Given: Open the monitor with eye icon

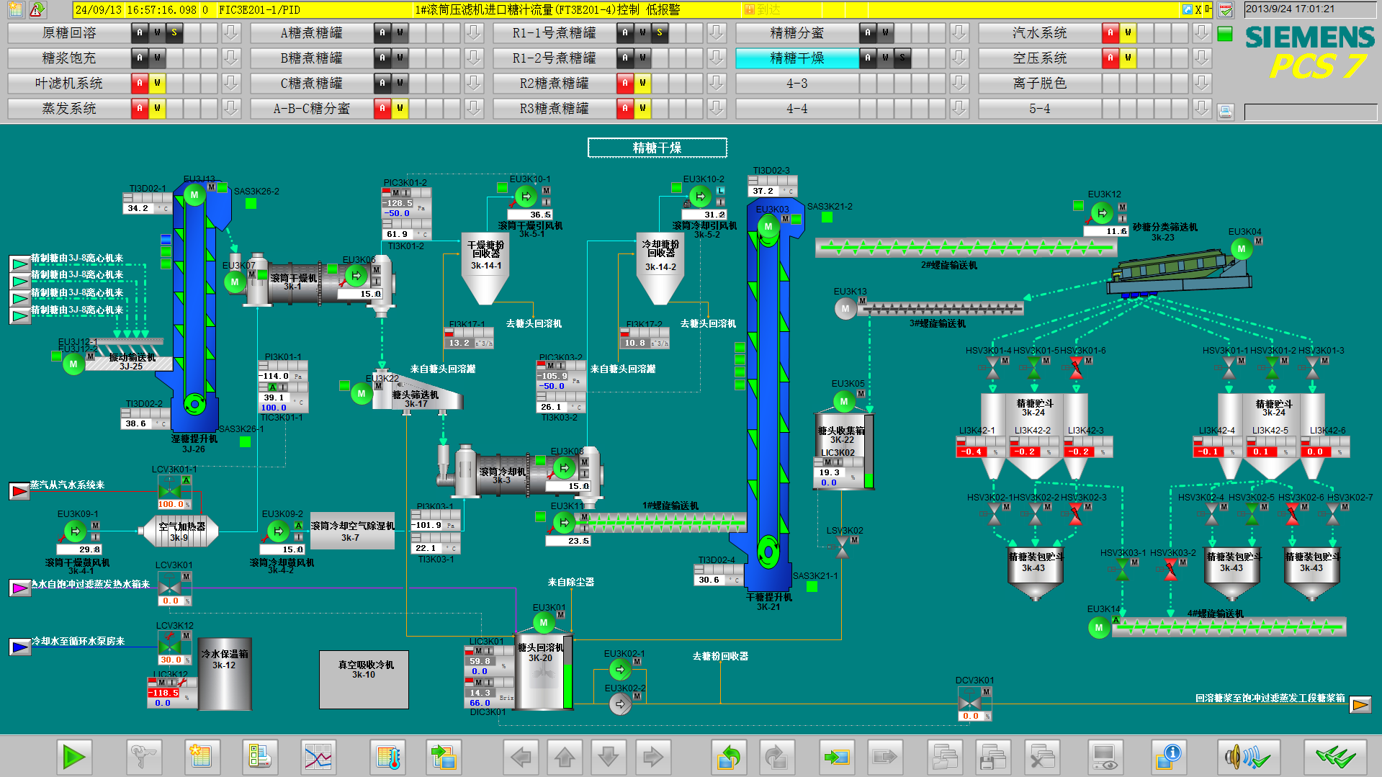Looking at the screenshot, I should point(1105,757).
